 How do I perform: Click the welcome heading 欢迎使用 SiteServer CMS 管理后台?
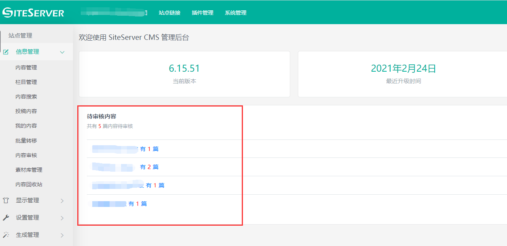pyautogui.click(x=134, y=38)
